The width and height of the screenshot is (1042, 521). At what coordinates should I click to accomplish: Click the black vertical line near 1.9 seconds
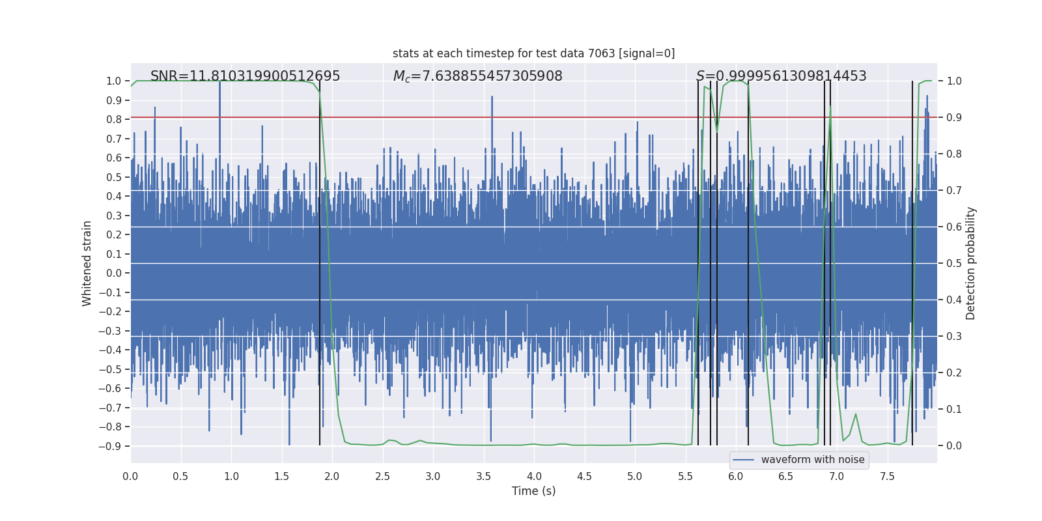(320, 263)
